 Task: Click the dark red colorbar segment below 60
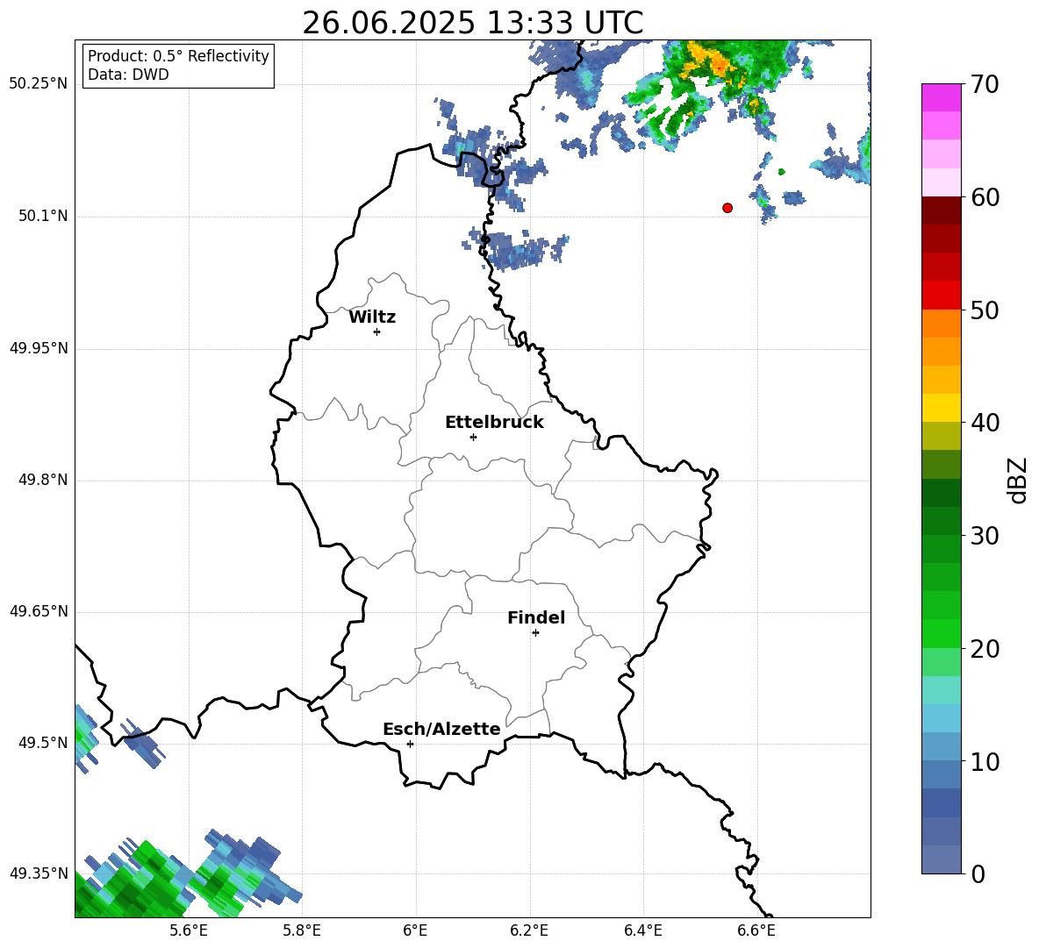[941, 210]
